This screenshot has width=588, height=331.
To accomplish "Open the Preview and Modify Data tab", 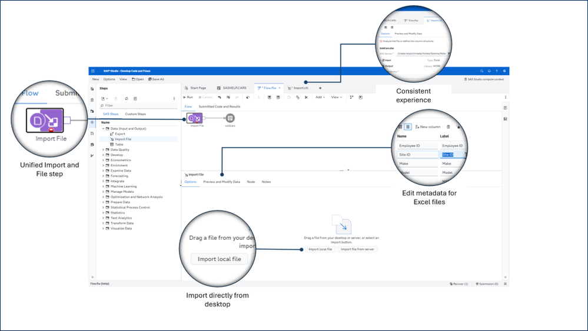I will point(222,182).
